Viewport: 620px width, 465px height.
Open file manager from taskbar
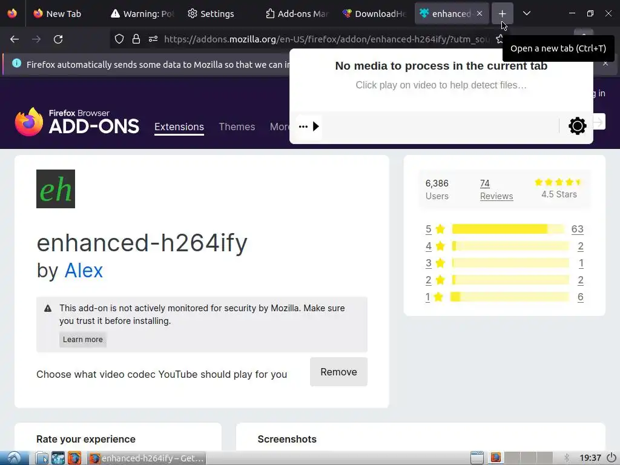tap(42, 458)
